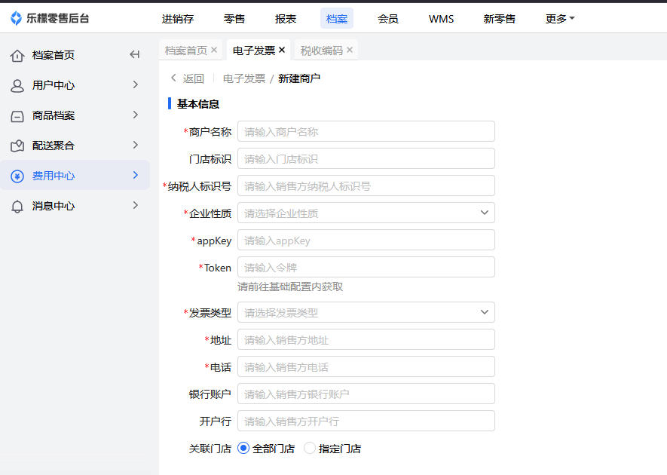Open the 进销存 top menu

178,19
